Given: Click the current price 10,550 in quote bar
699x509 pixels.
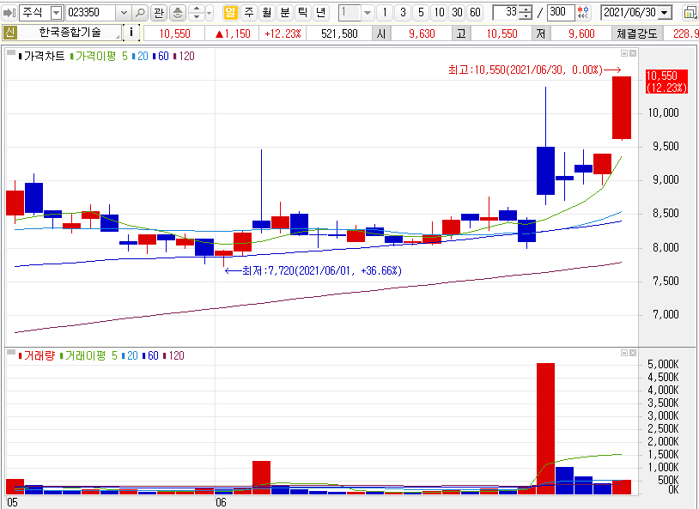Looking at the screenshot, I should tap(175, 33).
